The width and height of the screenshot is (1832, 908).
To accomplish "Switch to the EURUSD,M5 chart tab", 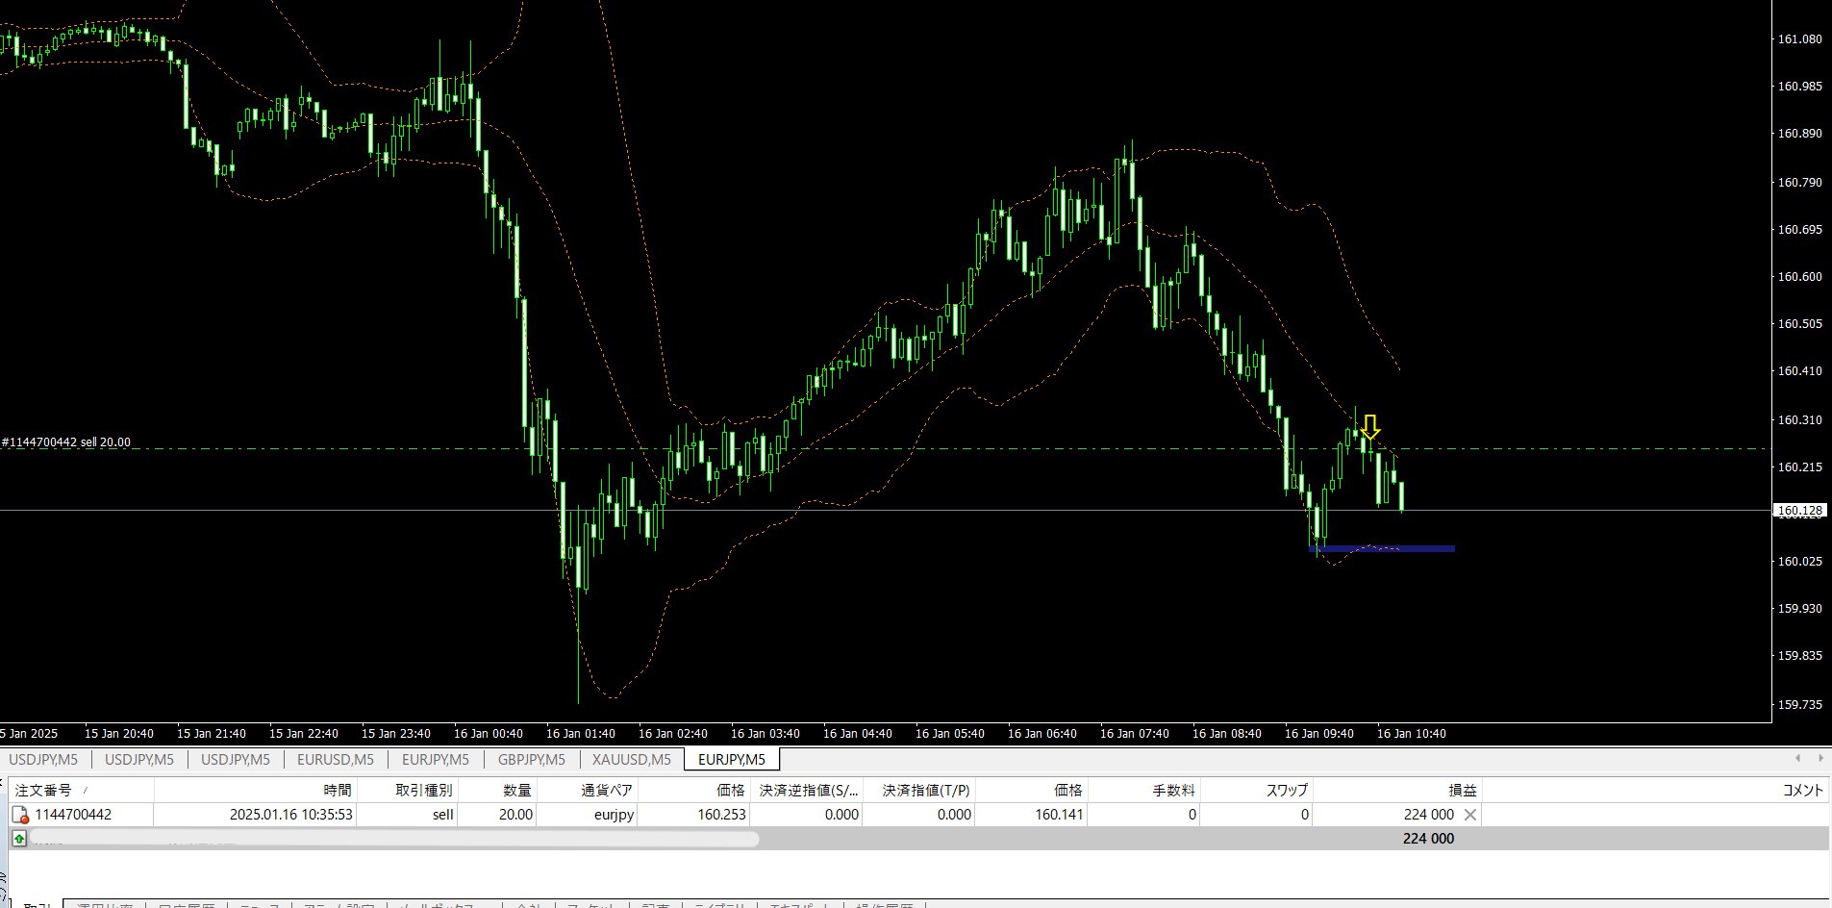I will (336, 760).
